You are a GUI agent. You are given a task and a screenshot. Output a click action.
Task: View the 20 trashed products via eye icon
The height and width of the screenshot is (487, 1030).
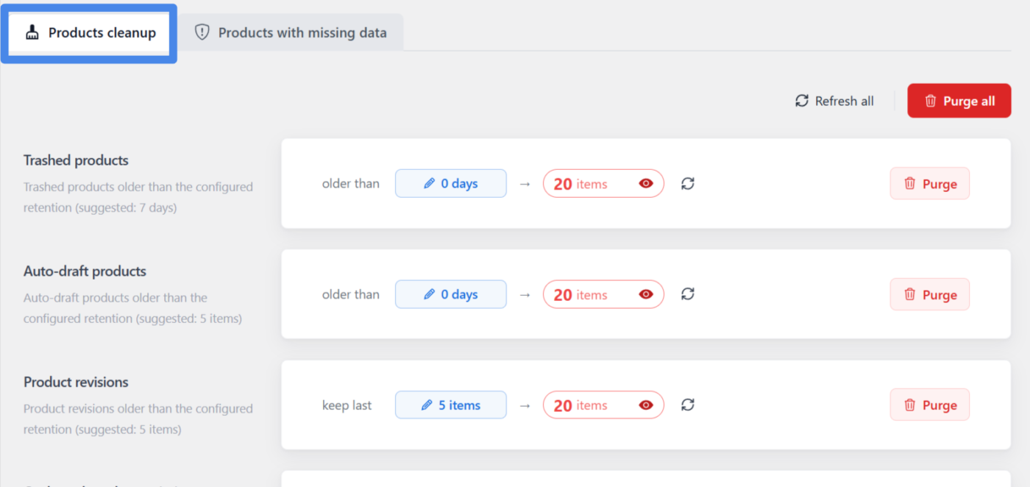[646, 184]
